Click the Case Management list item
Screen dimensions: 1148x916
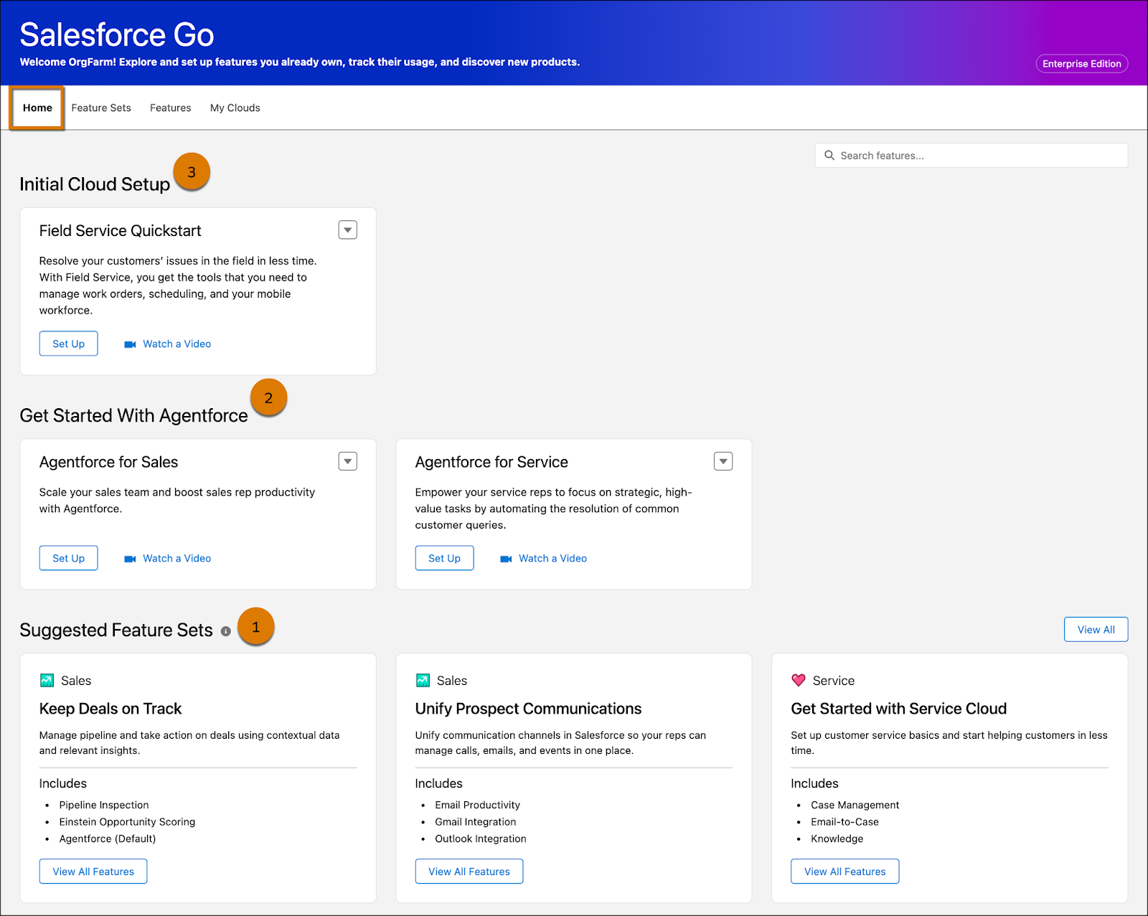[x=855, y=805]
